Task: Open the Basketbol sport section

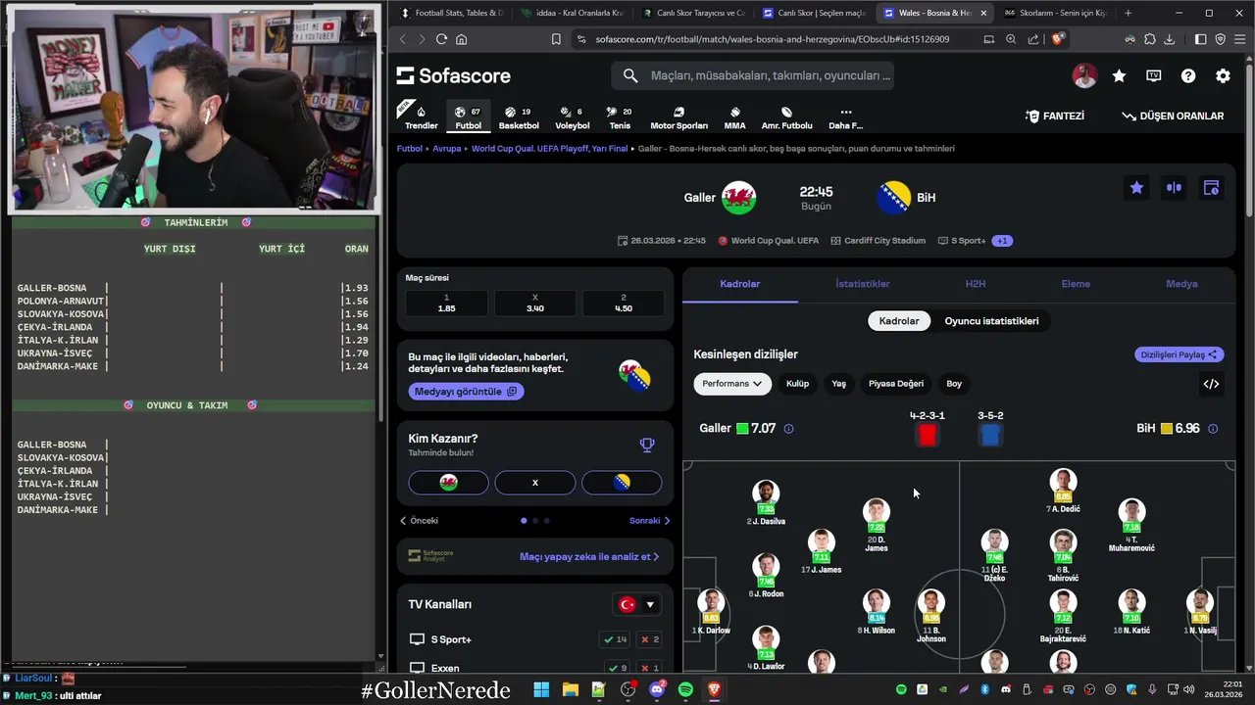Action: (519, 118)
